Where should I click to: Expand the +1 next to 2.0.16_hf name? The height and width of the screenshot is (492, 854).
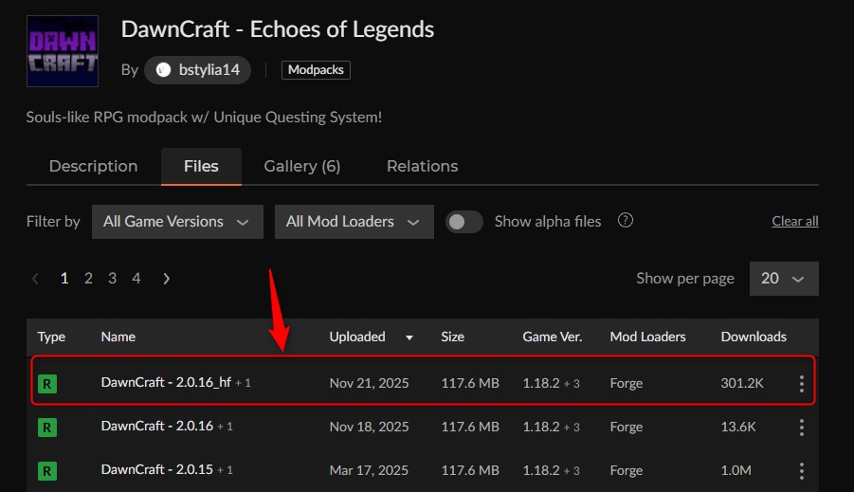[243, 383]
